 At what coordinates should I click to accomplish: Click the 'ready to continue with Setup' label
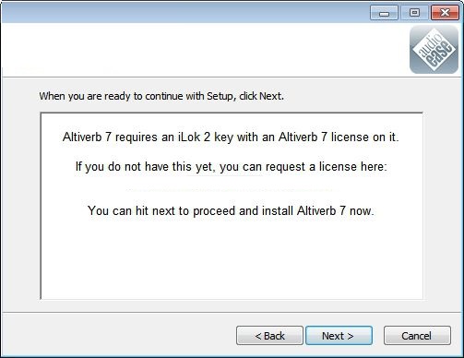coord(161,96)
